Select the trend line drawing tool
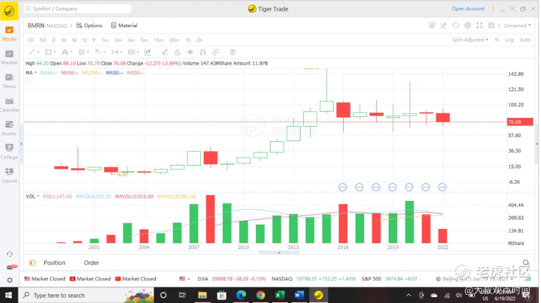The image size is (541, 303). (32, 52)
